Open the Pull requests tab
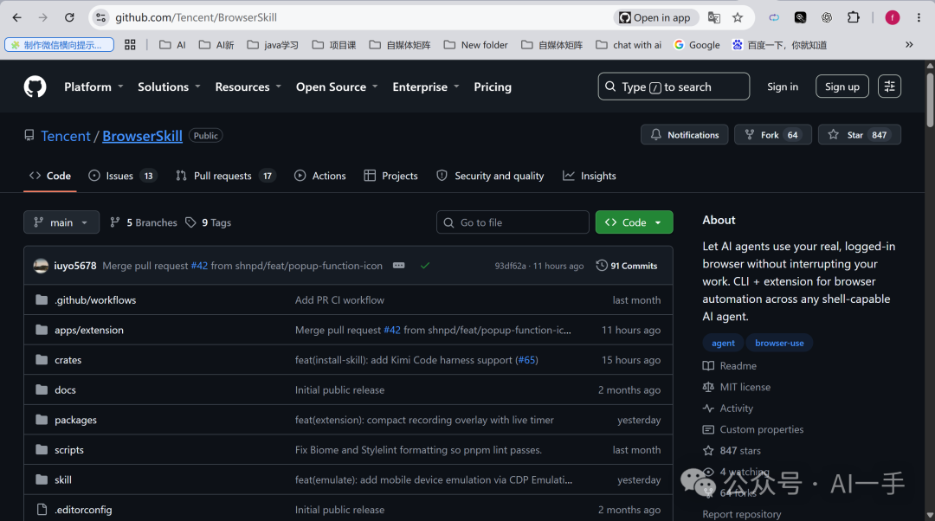The height and width of the screenshot is (521, 935). tap(225, 176)
